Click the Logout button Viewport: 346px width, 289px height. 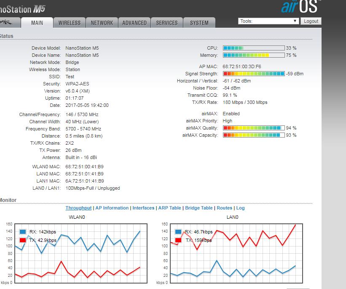311,21
